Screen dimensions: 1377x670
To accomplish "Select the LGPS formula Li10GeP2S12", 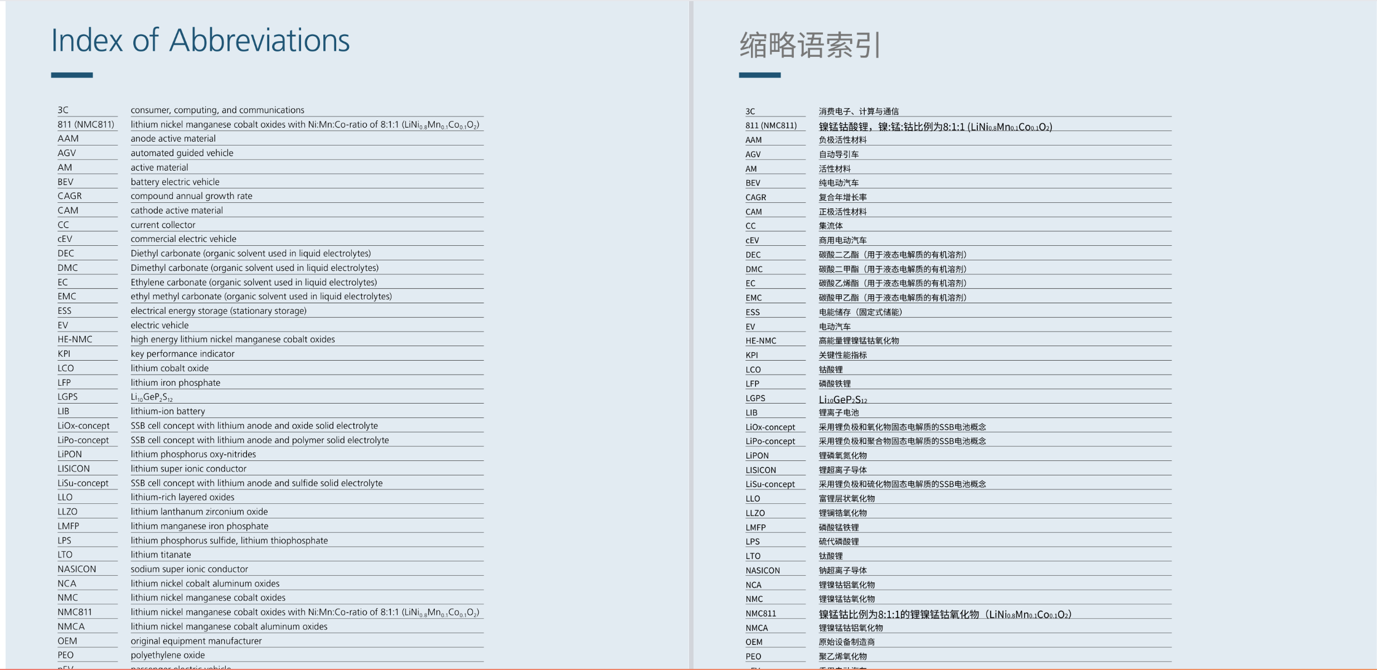I will 152,397.
